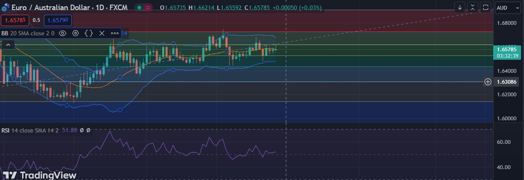Click the countdown timer 03:32:39

(x=507, y=56)
